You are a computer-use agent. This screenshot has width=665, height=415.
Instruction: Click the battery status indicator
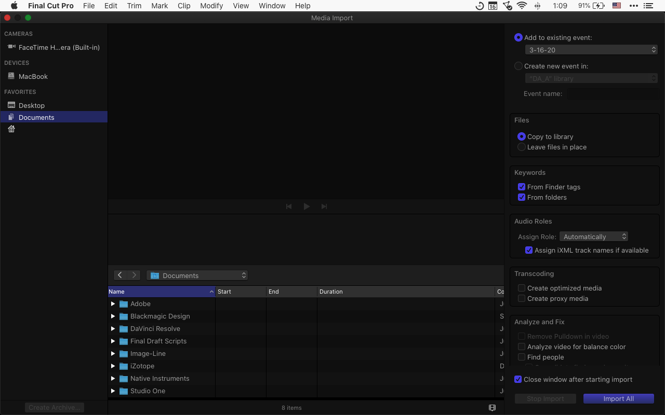click(592, 6)
